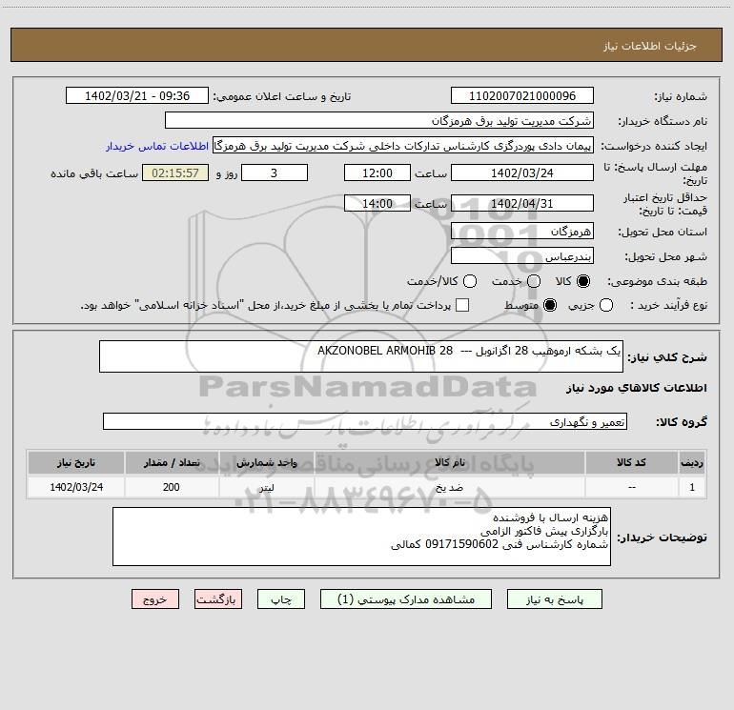Click the delivery city field بندرعباس
This screenshot has width=734, height=710.
[522, 255]
